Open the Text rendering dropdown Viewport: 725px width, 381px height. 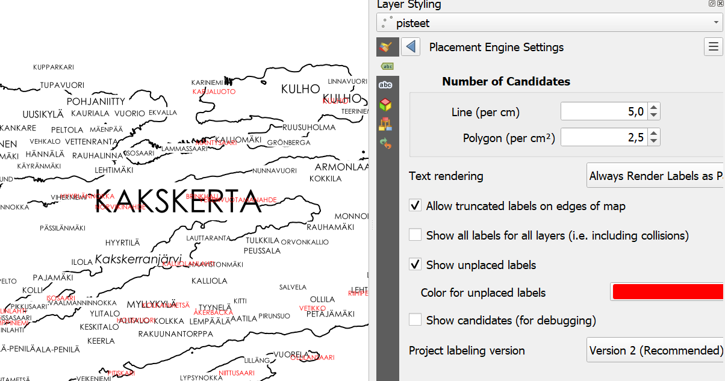[x=655, y=176]
